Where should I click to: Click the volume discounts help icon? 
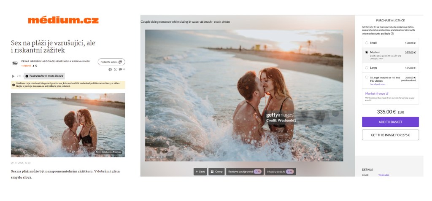[392, 33]
